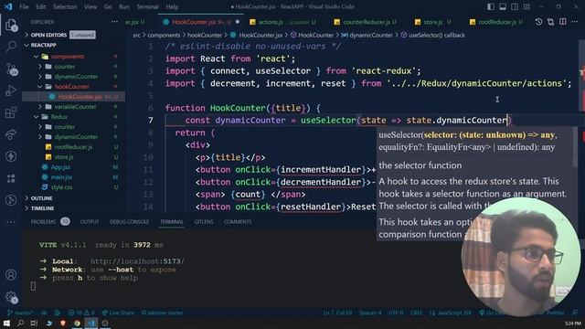Viewport: 585px width, 329px height.
Task: Open the File menu
Action: point(24,6)
